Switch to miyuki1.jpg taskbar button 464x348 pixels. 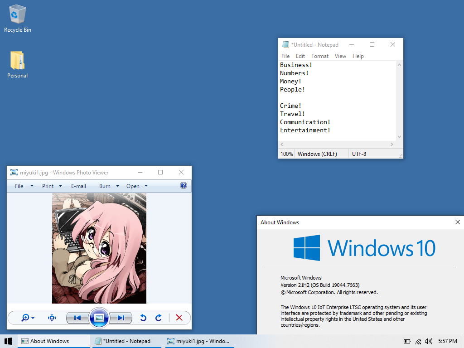click(200, 341)
